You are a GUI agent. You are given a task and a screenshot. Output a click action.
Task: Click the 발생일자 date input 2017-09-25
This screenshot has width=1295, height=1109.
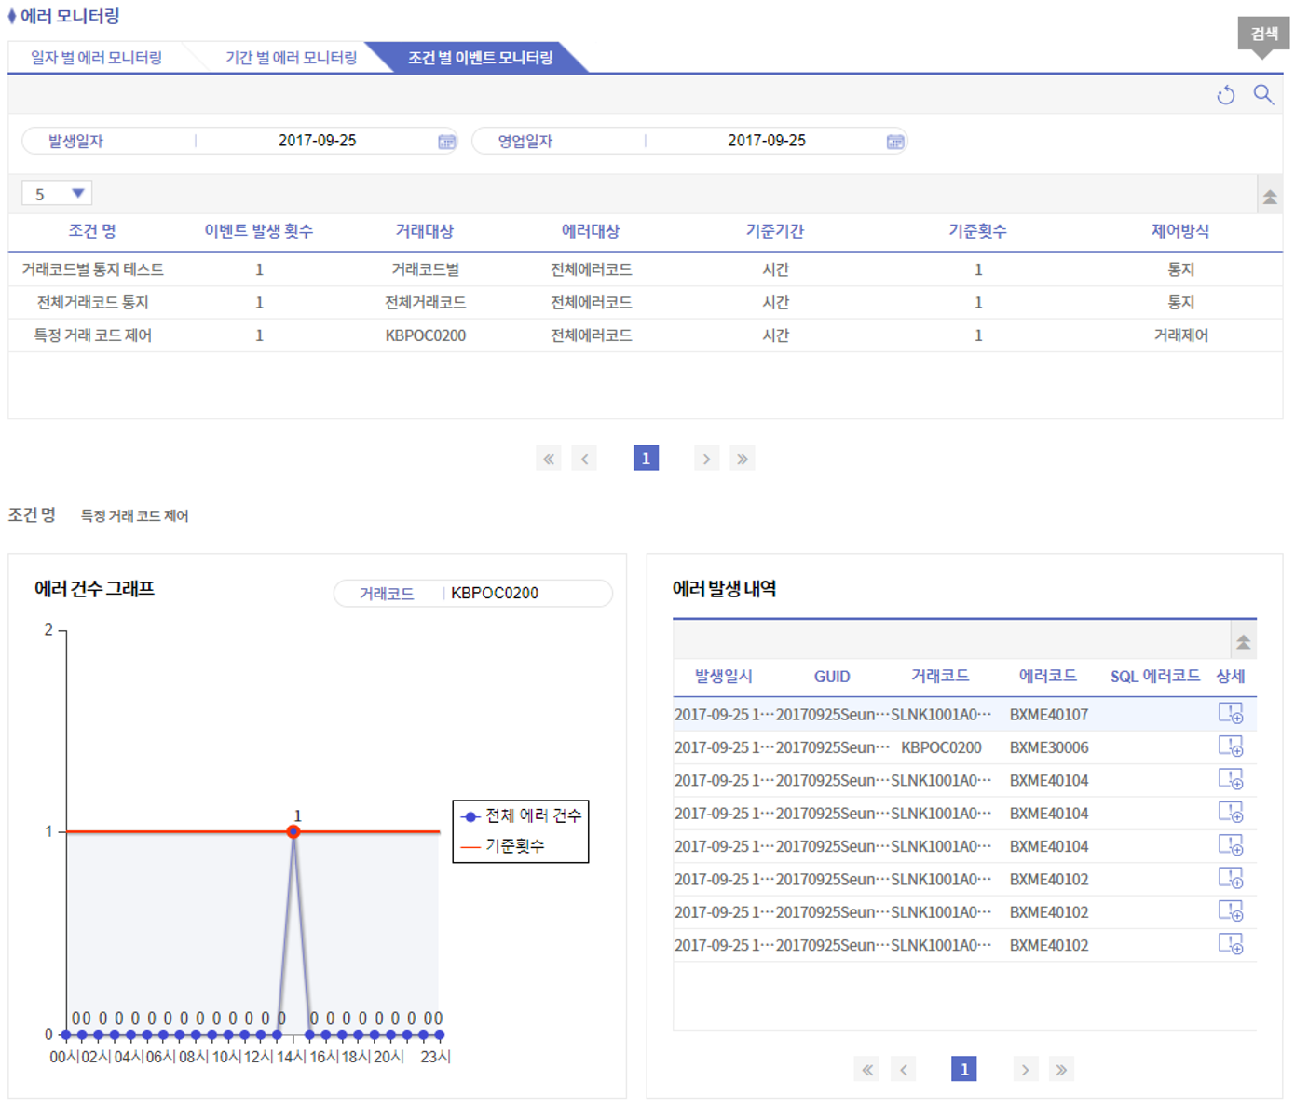[317, 141]
